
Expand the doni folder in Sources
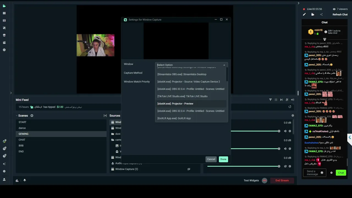pos(113,134)
